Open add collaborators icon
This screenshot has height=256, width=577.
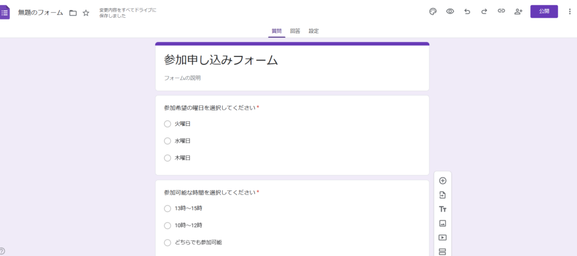click(x=518, y=12)
